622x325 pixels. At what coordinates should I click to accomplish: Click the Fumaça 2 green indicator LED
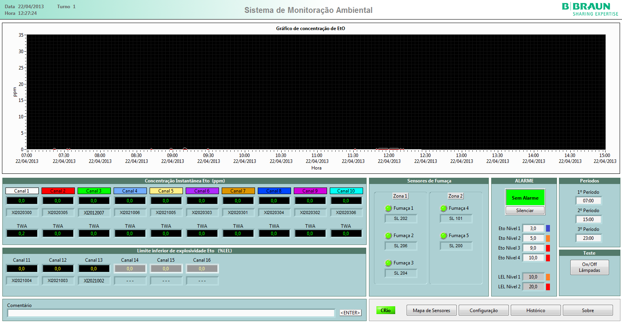click(388, 236)
